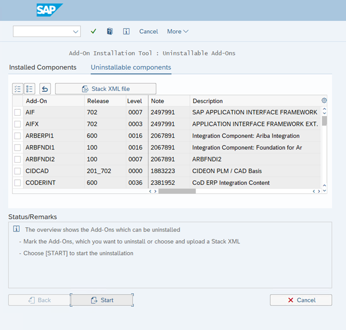Select the Uninstallable components tab
The height and width of the screenshot is (330, 346).
coord(131,67)
